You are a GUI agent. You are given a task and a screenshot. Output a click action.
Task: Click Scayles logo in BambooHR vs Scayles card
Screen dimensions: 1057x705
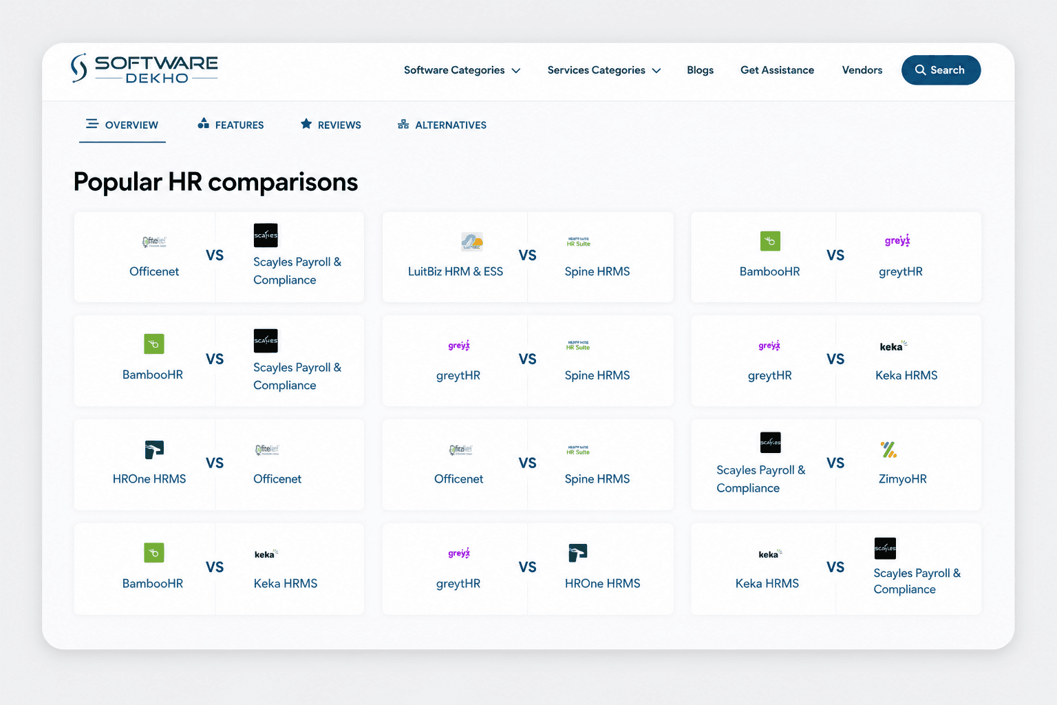(x=266, y=341)
